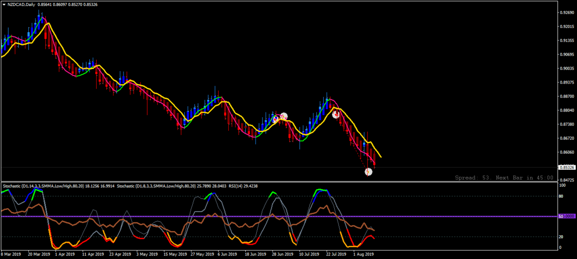Click the Spread: 53 Next Bar countdown text

pyautogui.click(x=504, y=177)
